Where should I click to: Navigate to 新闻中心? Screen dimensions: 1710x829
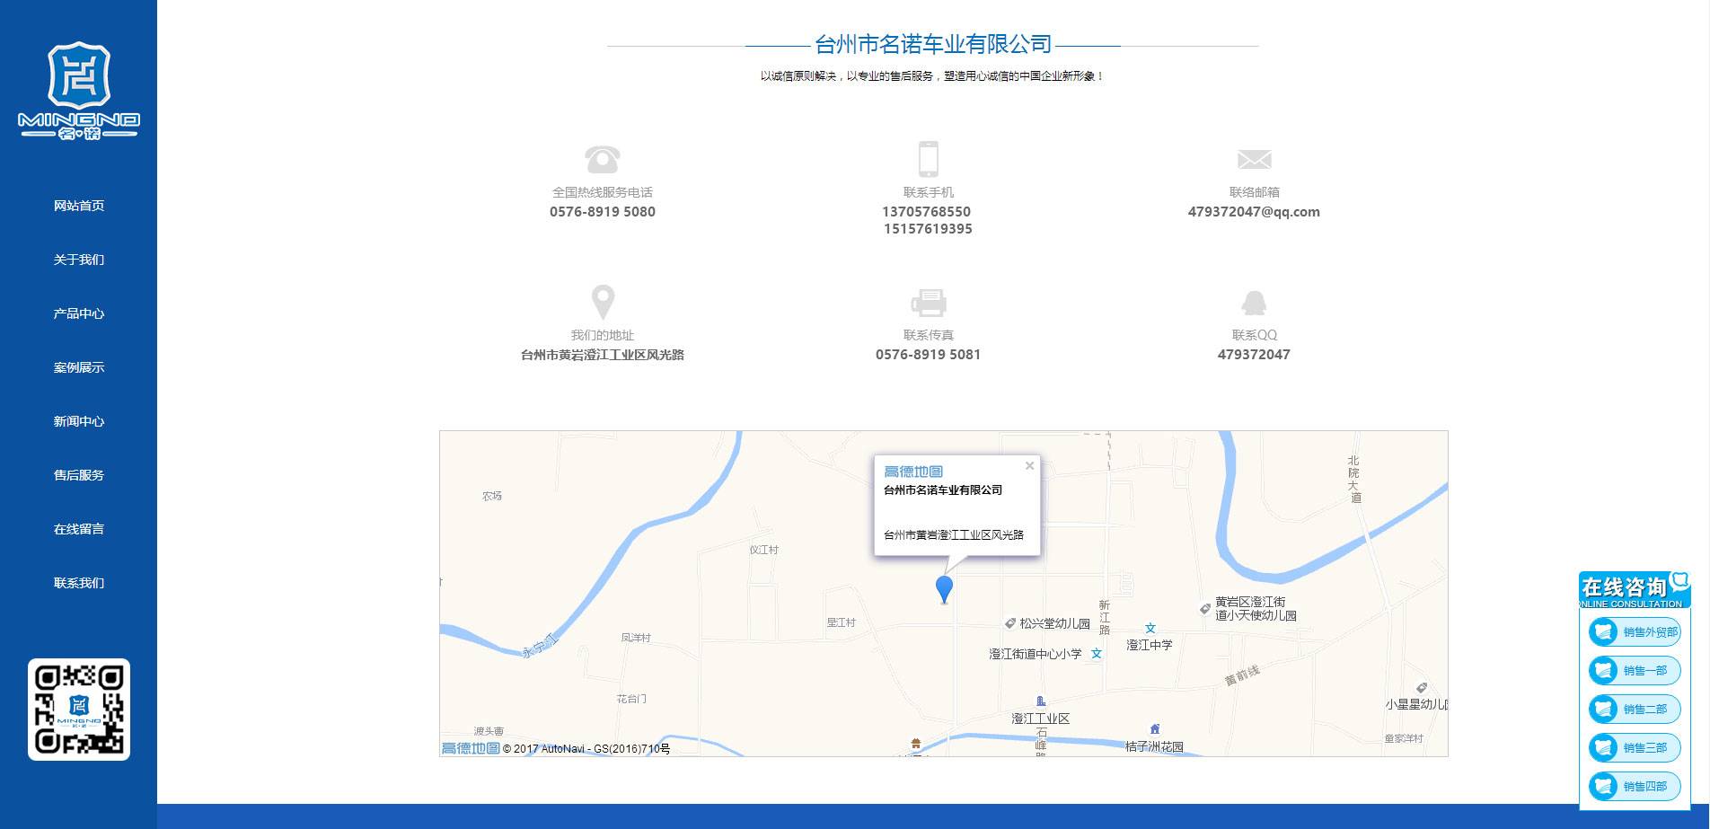(79, 421)
